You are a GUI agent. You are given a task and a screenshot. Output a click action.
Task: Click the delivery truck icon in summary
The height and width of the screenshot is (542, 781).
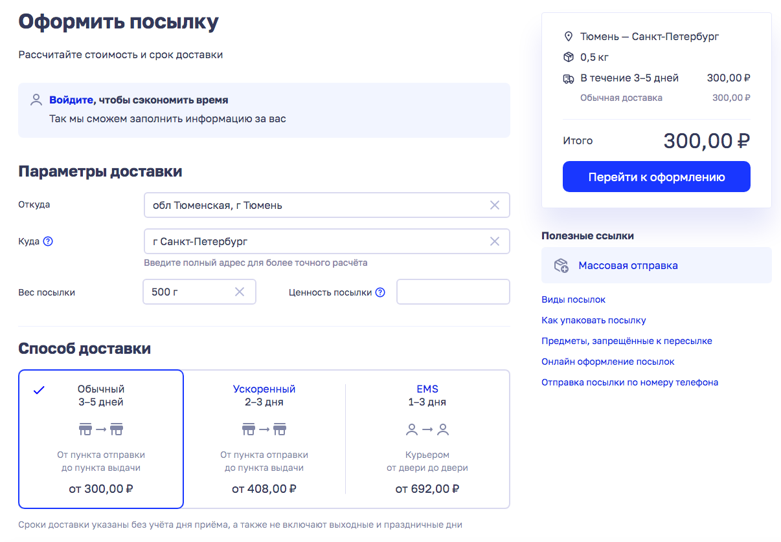pyautogui.click(x=569, y=78)
